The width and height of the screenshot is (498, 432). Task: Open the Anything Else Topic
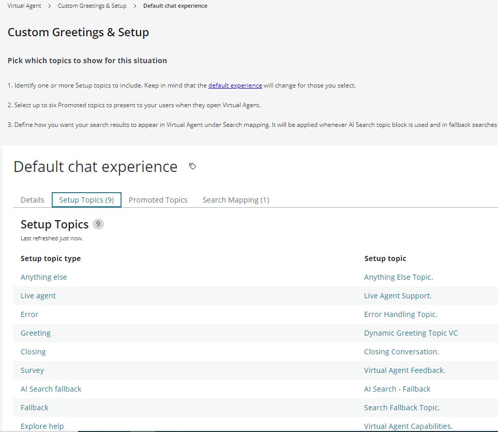[398, 277]
